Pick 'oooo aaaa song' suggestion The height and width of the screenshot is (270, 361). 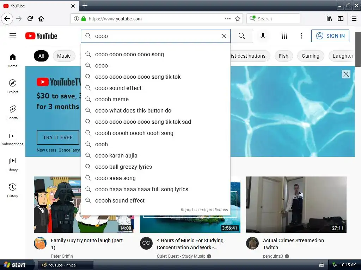pos(155,178)
